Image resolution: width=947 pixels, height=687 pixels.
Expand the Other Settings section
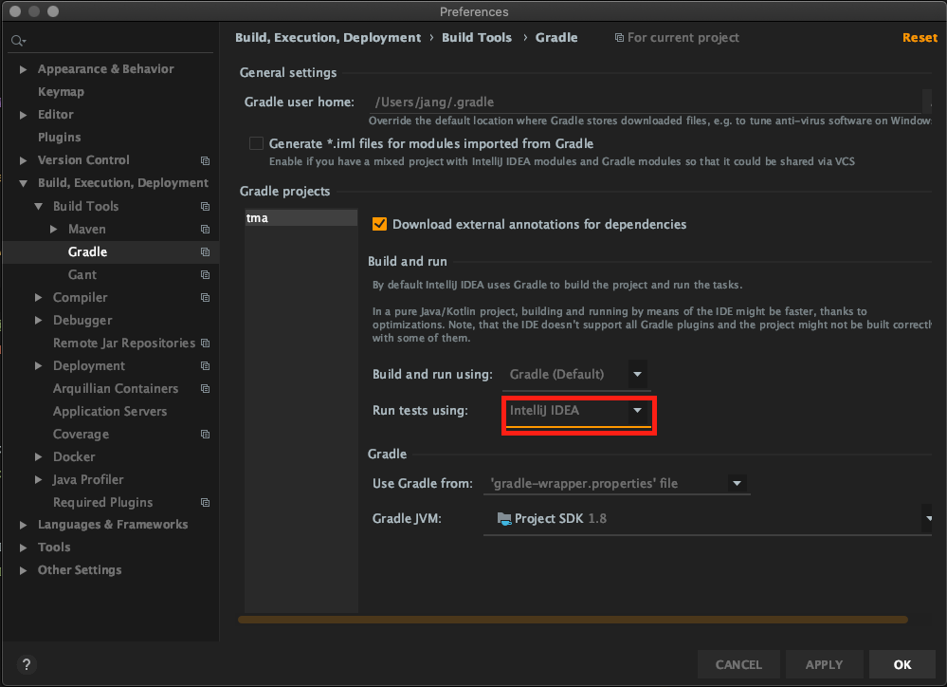pos(23,570)
